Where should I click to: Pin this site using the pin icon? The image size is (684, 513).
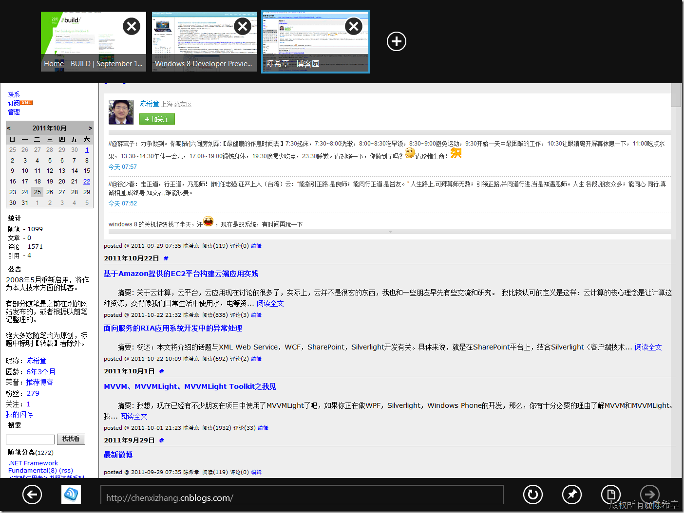(571, 495)
